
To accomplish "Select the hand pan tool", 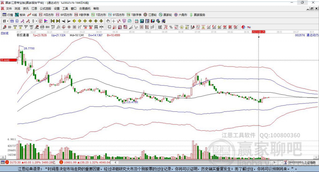I will [108, 21].
